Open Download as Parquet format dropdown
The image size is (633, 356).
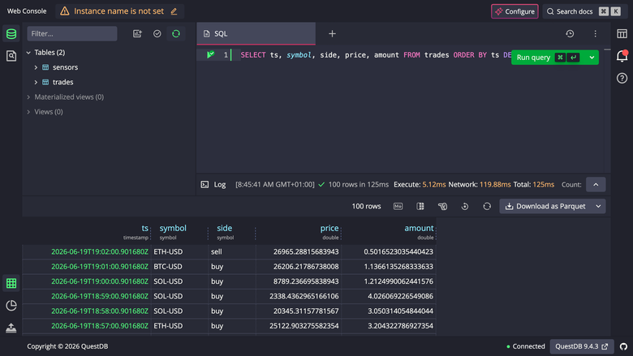(598, 207)
